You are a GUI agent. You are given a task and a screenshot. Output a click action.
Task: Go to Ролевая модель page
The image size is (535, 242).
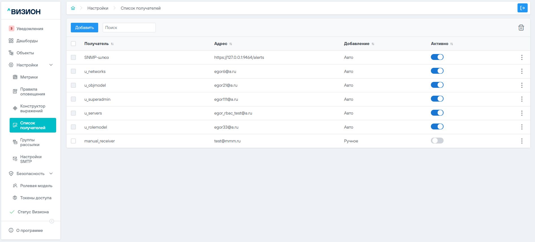tap(36, 186)
